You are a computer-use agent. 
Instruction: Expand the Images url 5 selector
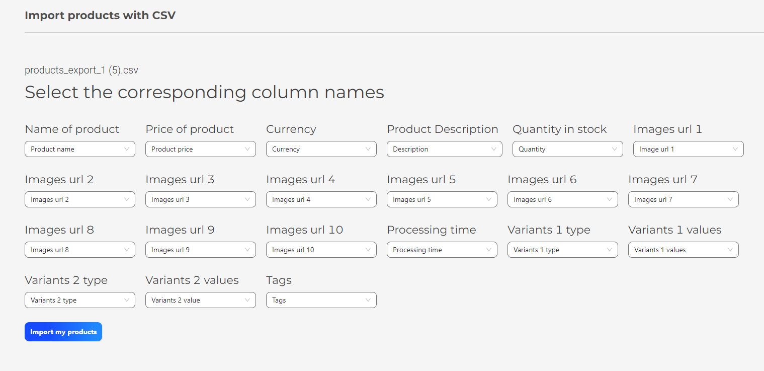(442, 199)
